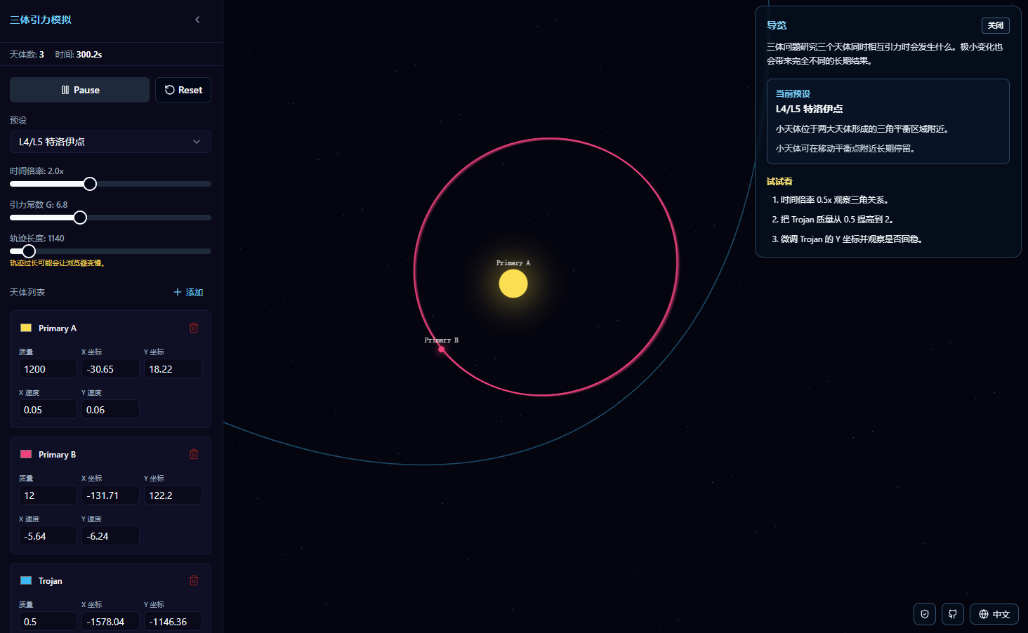
Task: Click the trail length slider handle
Action: (x=29, y=251)
